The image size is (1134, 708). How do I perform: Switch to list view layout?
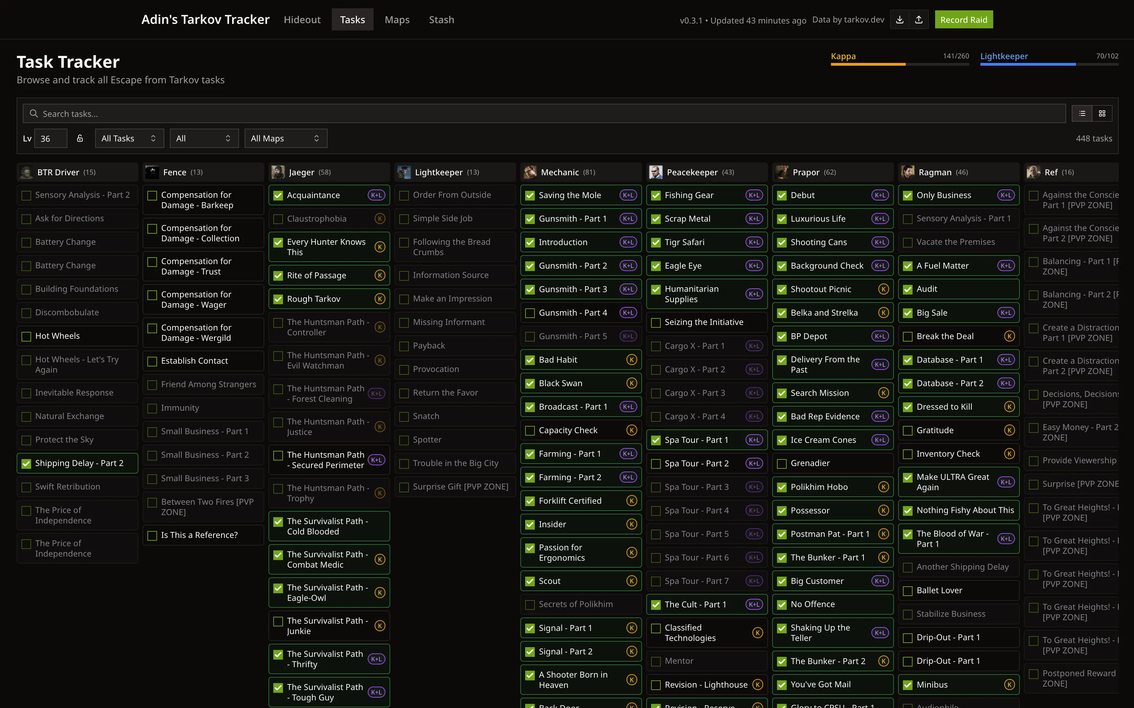(x=1082, y=113)
